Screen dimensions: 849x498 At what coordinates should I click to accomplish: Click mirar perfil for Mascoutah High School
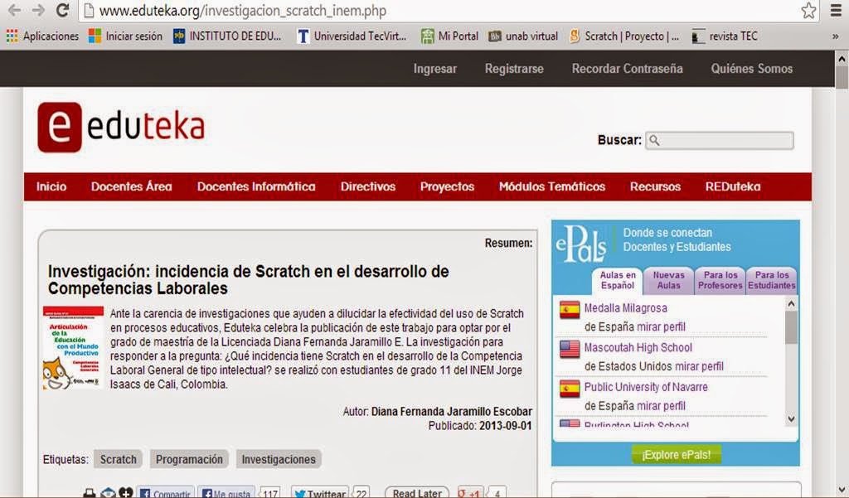(699, 366)
